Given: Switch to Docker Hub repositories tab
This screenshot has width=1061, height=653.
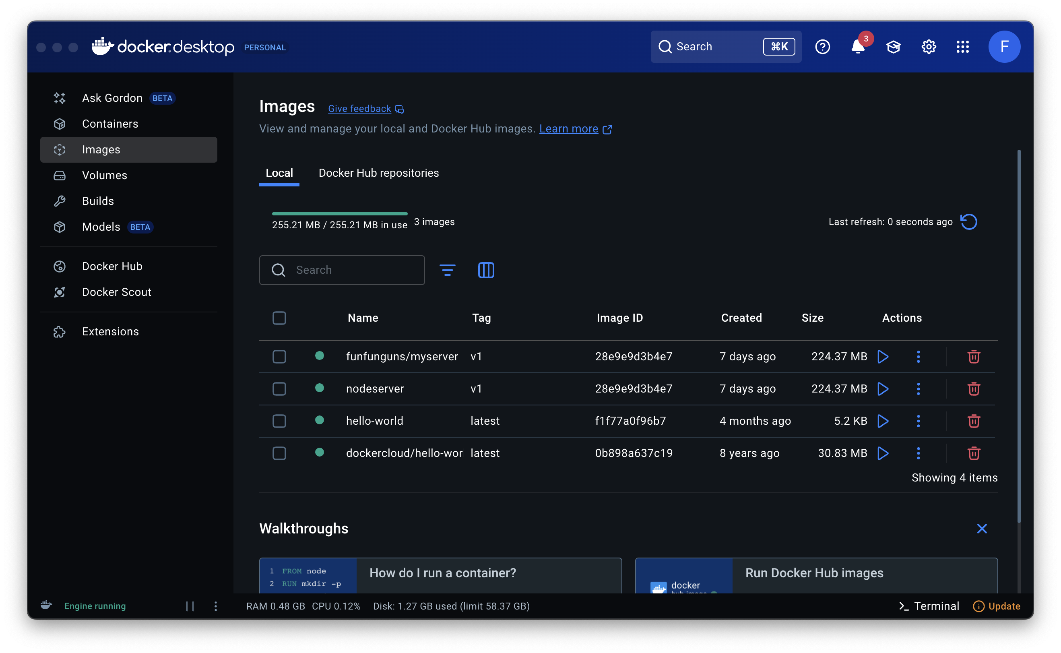Looking at the screenshot, I should click(x=379, y=173).
